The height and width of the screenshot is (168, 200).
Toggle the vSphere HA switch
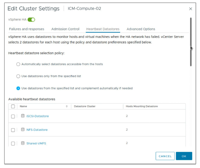(31, 19)
